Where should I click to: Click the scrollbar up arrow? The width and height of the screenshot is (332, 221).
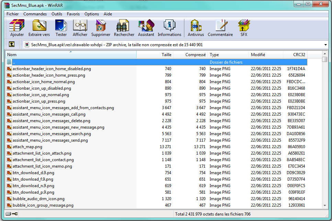[325, 53]
